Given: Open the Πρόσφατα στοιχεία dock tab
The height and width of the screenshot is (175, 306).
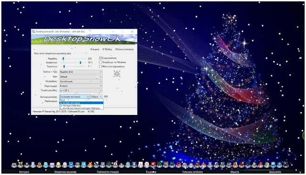Looking at the screenshot, I should tap(108, 172).
